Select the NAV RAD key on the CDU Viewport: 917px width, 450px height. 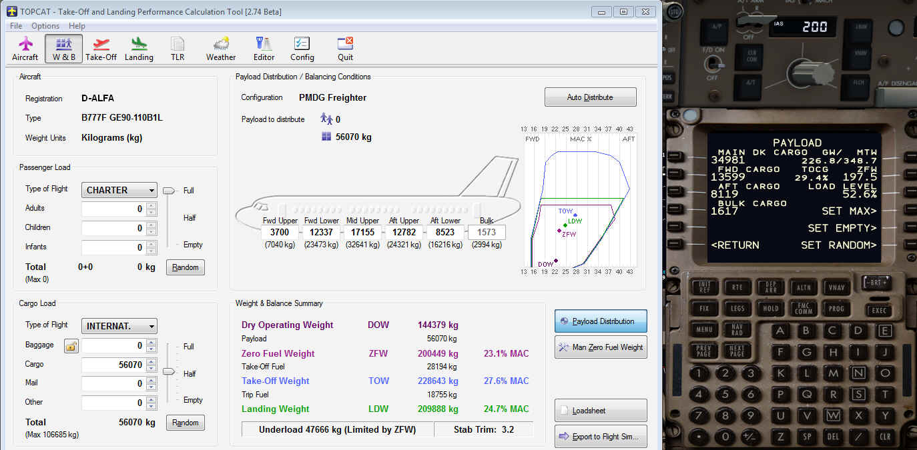coord(737,329)
